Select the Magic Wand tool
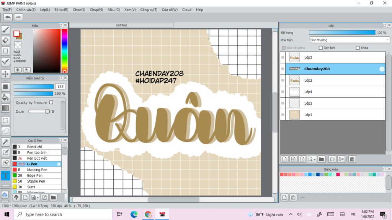This screenshot has width=392, height=220. click(x=5, y=142)
